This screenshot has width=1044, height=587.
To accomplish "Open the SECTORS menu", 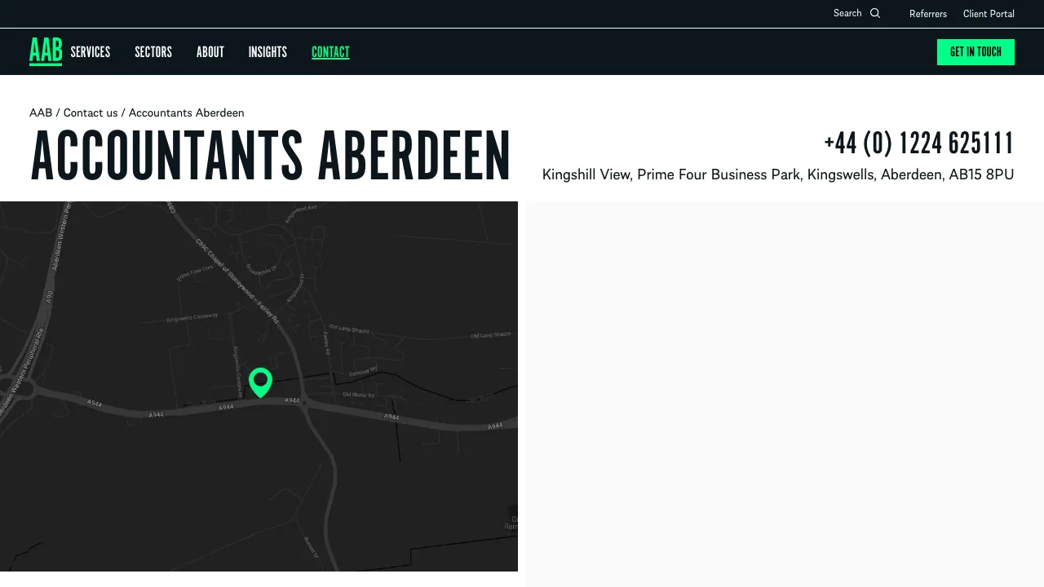I will (x=153, y=51).
